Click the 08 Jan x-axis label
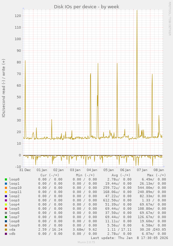173x246 pixels. coord(159,170)
